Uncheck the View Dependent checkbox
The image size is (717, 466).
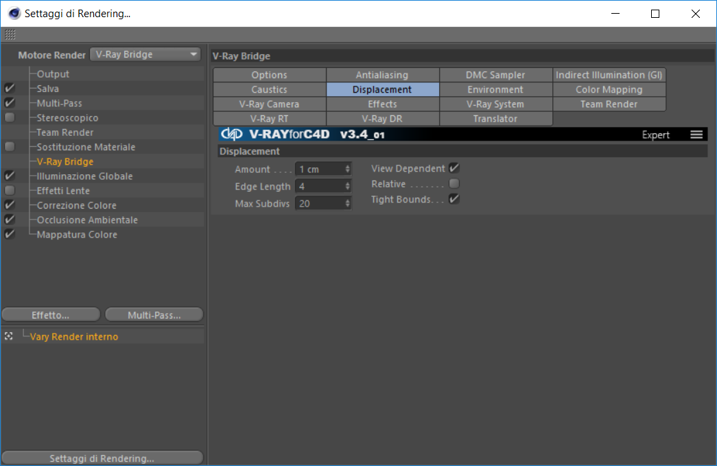(x=454, y=168)
